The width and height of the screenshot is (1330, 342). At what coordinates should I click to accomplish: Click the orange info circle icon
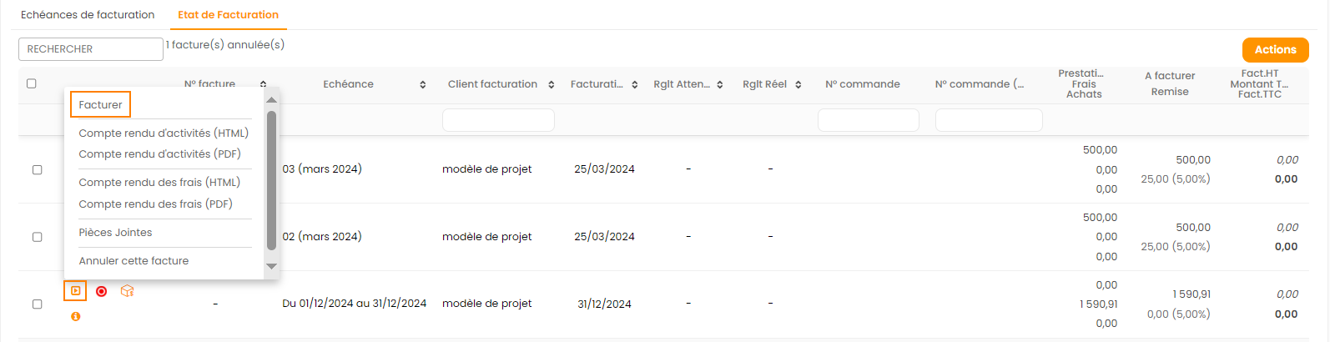pos(76,317)
